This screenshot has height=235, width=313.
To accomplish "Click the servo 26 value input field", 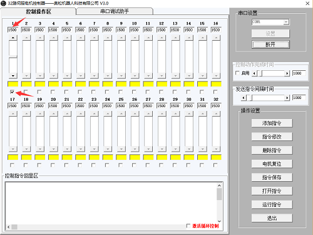I will (x=135, y=106).
